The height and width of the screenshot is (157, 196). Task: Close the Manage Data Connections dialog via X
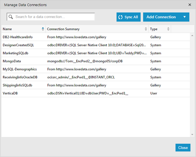point(189,5)
